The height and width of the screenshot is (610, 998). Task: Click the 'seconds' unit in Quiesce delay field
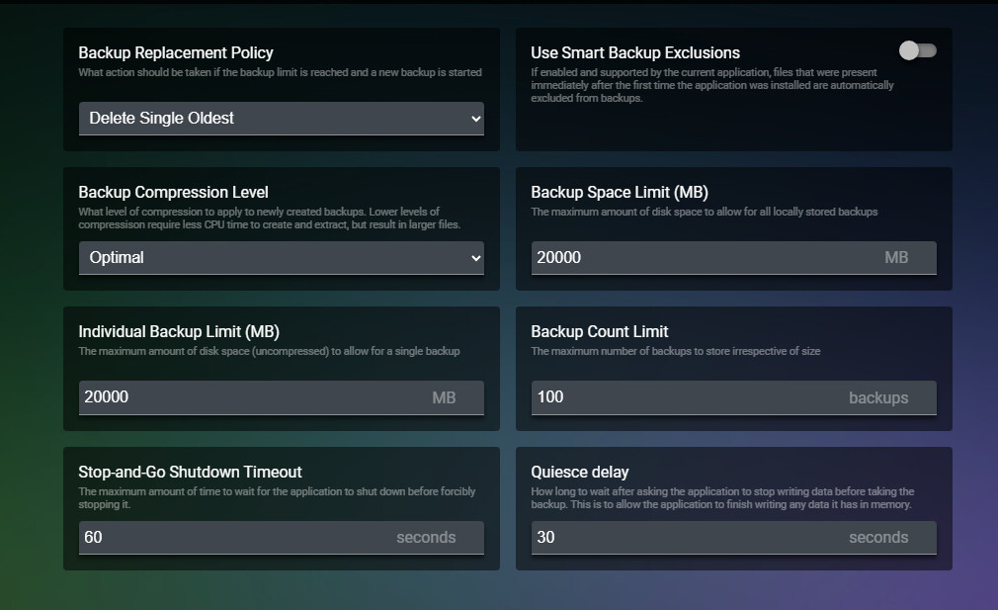click(877, 538)
